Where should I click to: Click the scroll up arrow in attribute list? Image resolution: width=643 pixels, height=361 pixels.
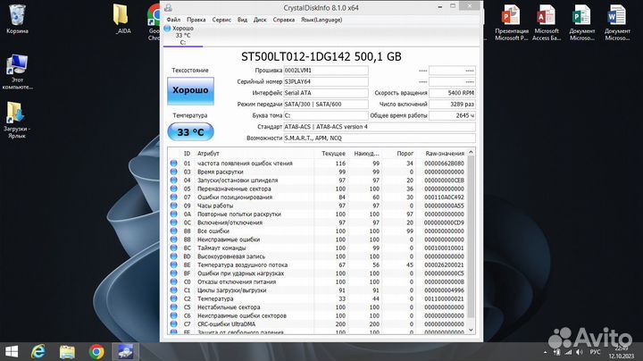point(471,152)
